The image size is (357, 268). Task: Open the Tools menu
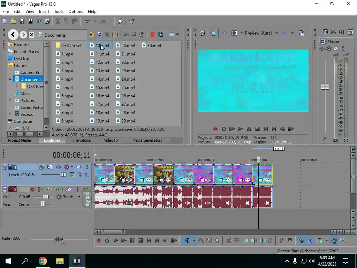(59, 12)
